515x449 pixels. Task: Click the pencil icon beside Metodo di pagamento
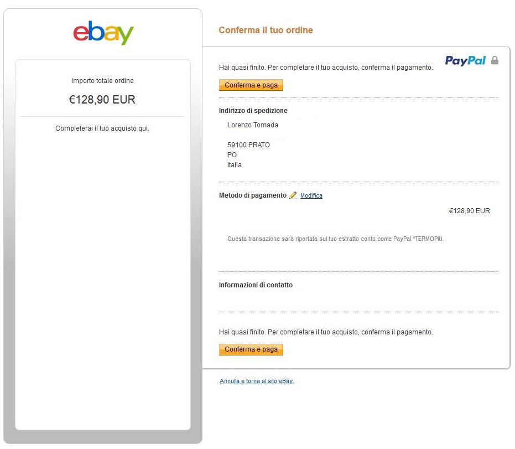[x=293, y=195]
